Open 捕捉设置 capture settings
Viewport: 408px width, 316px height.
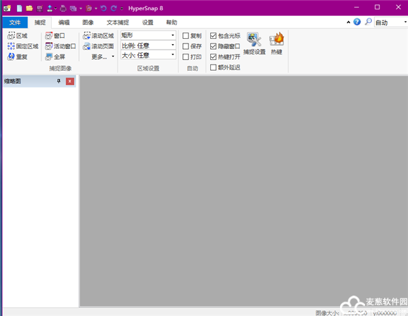[254, 43]
